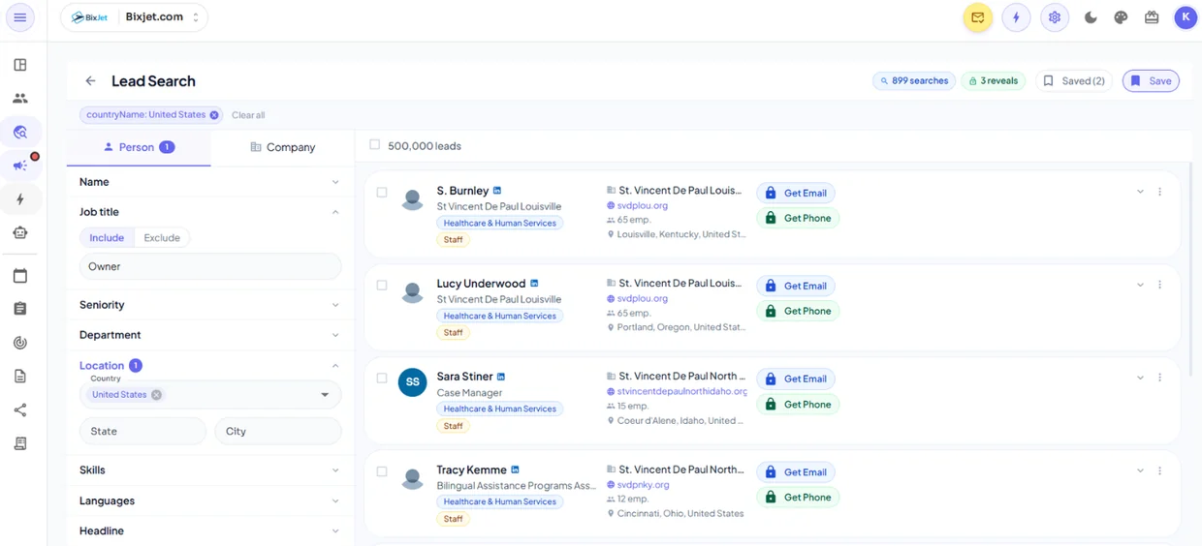Click the State input field

pos(142,431)
